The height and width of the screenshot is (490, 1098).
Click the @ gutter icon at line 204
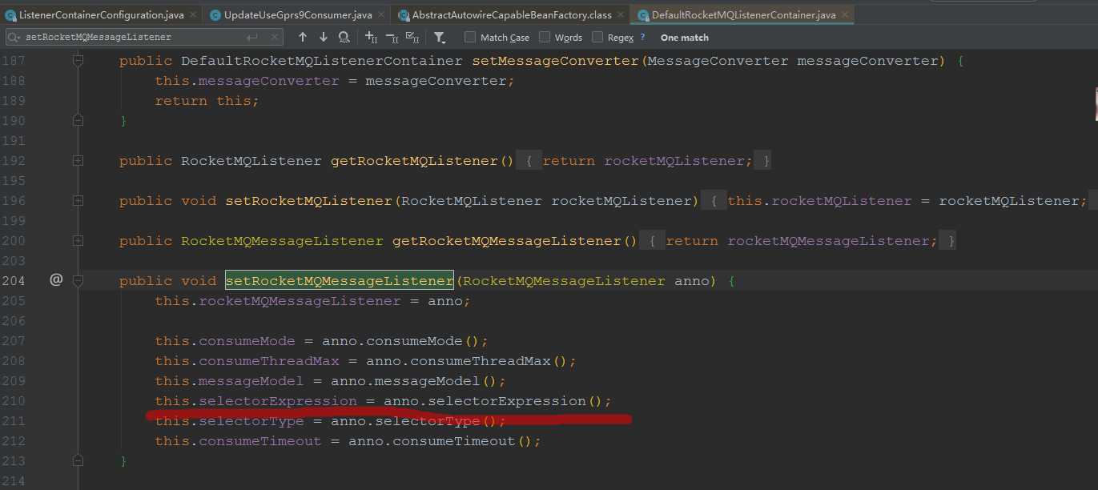(55, 280)
